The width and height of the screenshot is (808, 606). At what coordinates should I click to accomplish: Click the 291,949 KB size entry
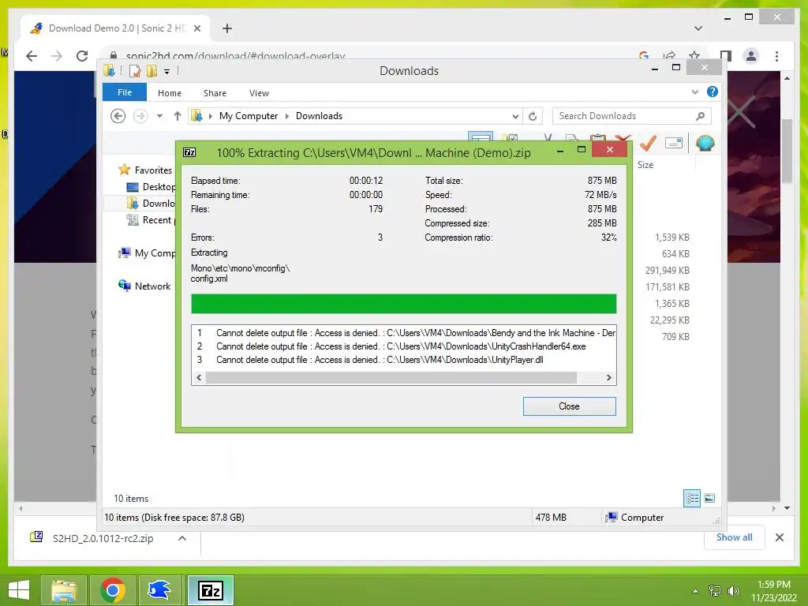pyautogui.click(x=668, y=271)
